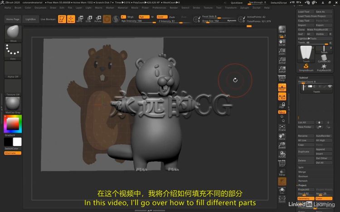Select the Zsub mode
This screenshot has width=340, height=212.
(x=172, y=17)
